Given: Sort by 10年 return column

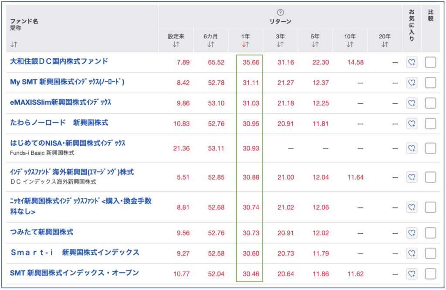Looking at the screenshot, I should 350,44.
